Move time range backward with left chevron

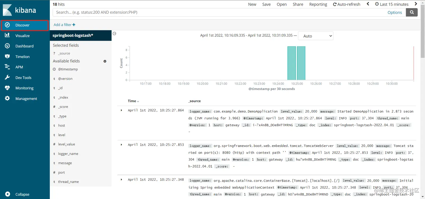point(368,4)
